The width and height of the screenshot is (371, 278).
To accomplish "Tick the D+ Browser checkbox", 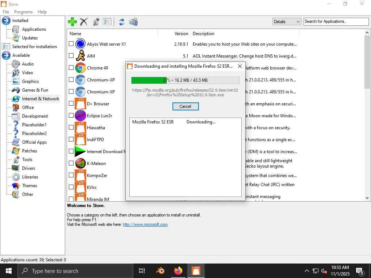I will tap(71, 103).
